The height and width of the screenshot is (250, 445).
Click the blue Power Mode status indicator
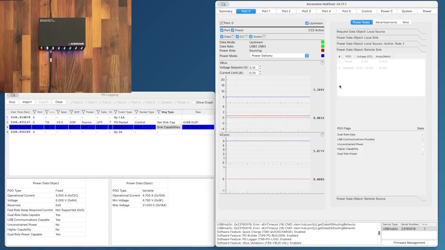pos(323,56)
